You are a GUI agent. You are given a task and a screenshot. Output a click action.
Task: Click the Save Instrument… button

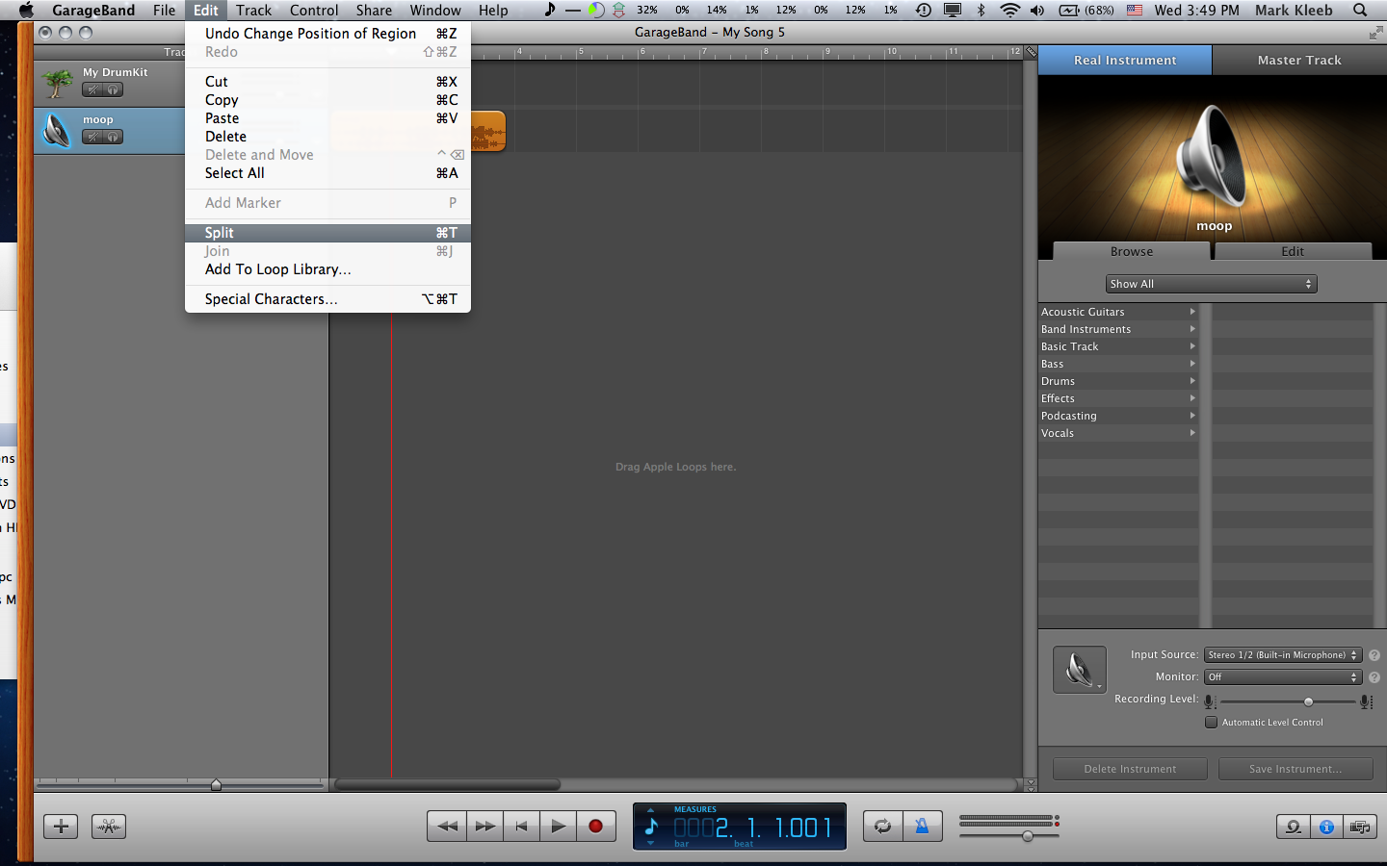click(x=1295, y=769)
